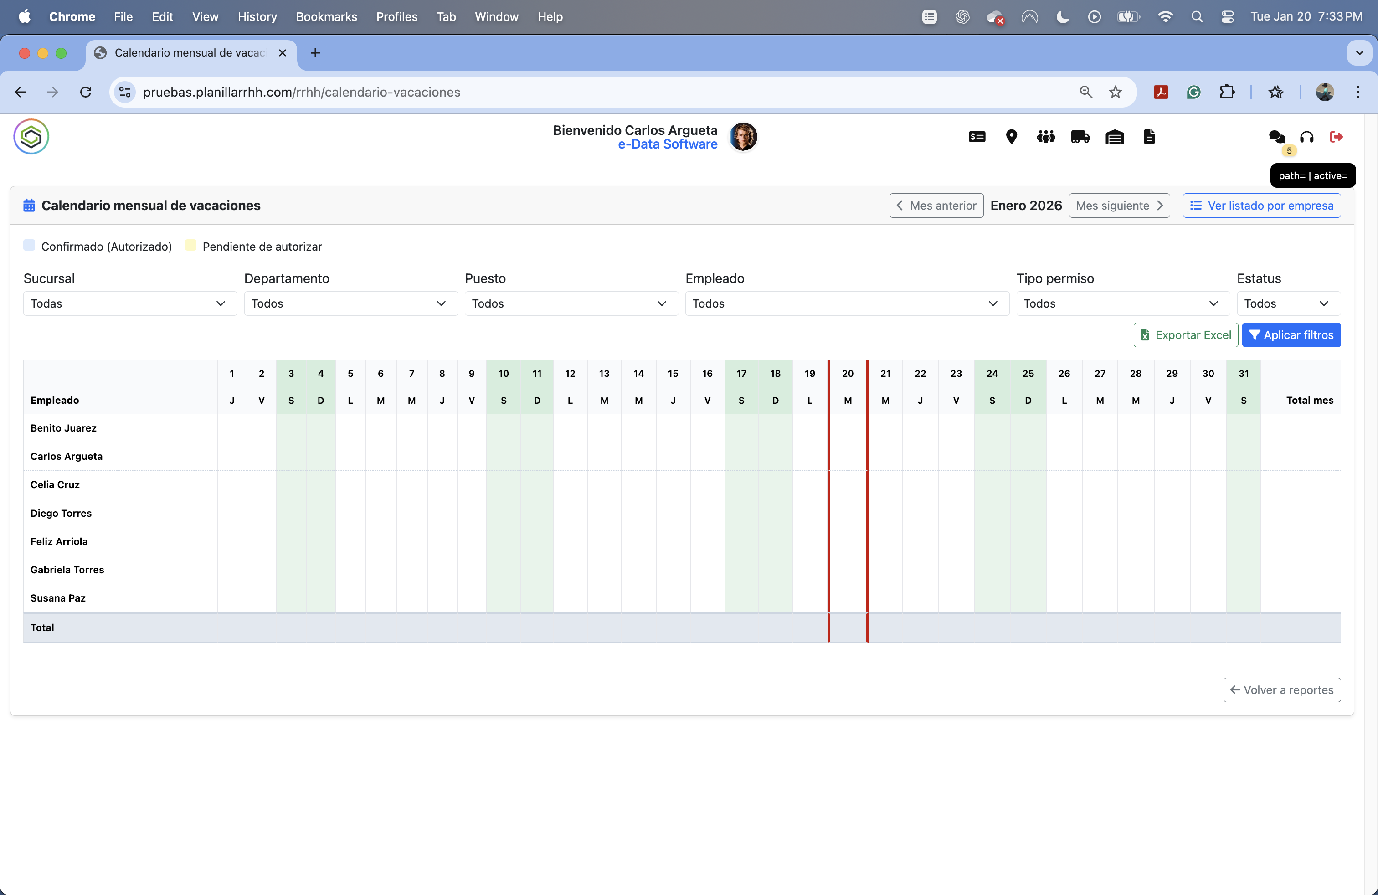The height and width of the screenshot is (895, 1378).
Task: Click the red logout icon
Action: point(1336,137)
